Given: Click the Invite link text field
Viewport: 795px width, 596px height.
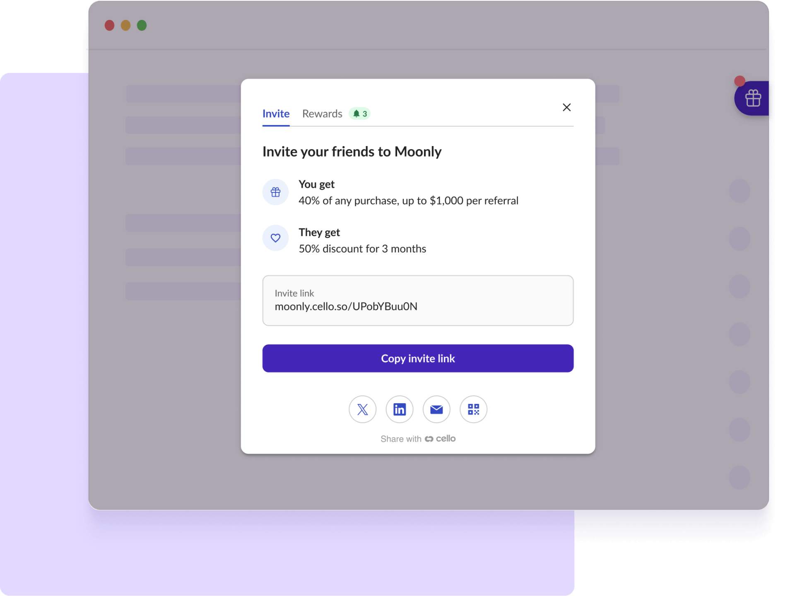Looking at the screenshot, I should pyautogui.click(x=417, y=300).
